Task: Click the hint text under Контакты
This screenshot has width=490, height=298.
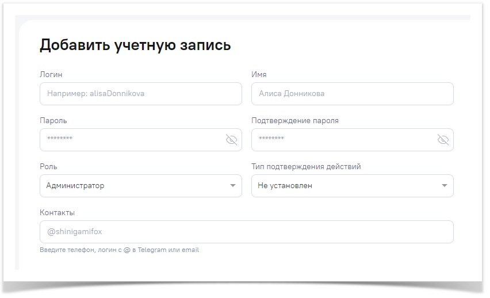Action: [119, 250]
